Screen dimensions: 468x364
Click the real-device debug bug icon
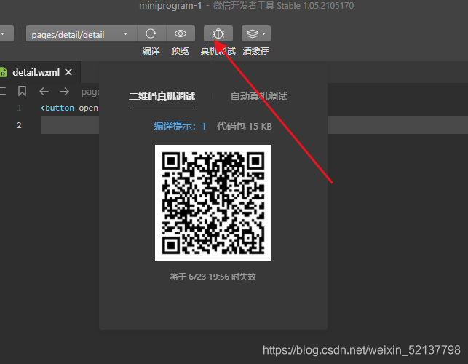[x=218, y=33]
